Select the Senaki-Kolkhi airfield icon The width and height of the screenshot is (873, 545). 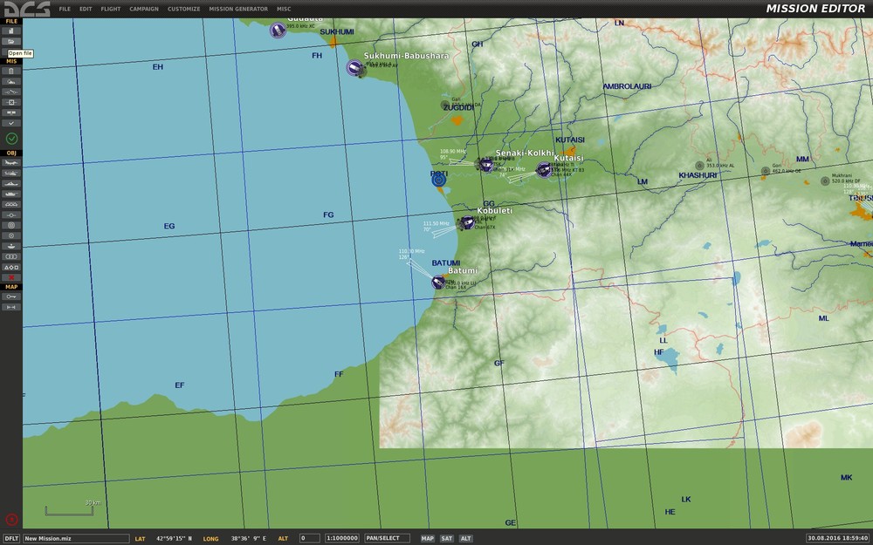(486, 164)
